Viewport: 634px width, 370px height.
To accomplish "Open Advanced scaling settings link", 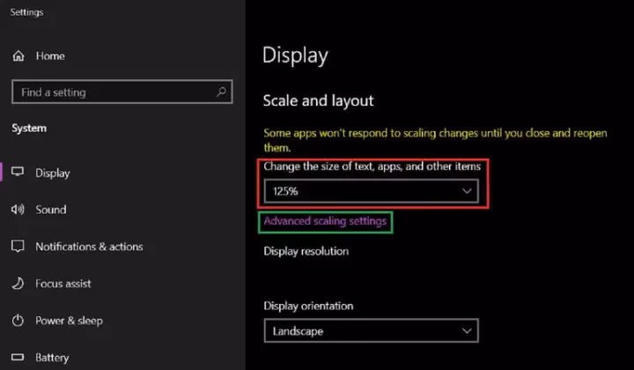I will click(325, 221).
